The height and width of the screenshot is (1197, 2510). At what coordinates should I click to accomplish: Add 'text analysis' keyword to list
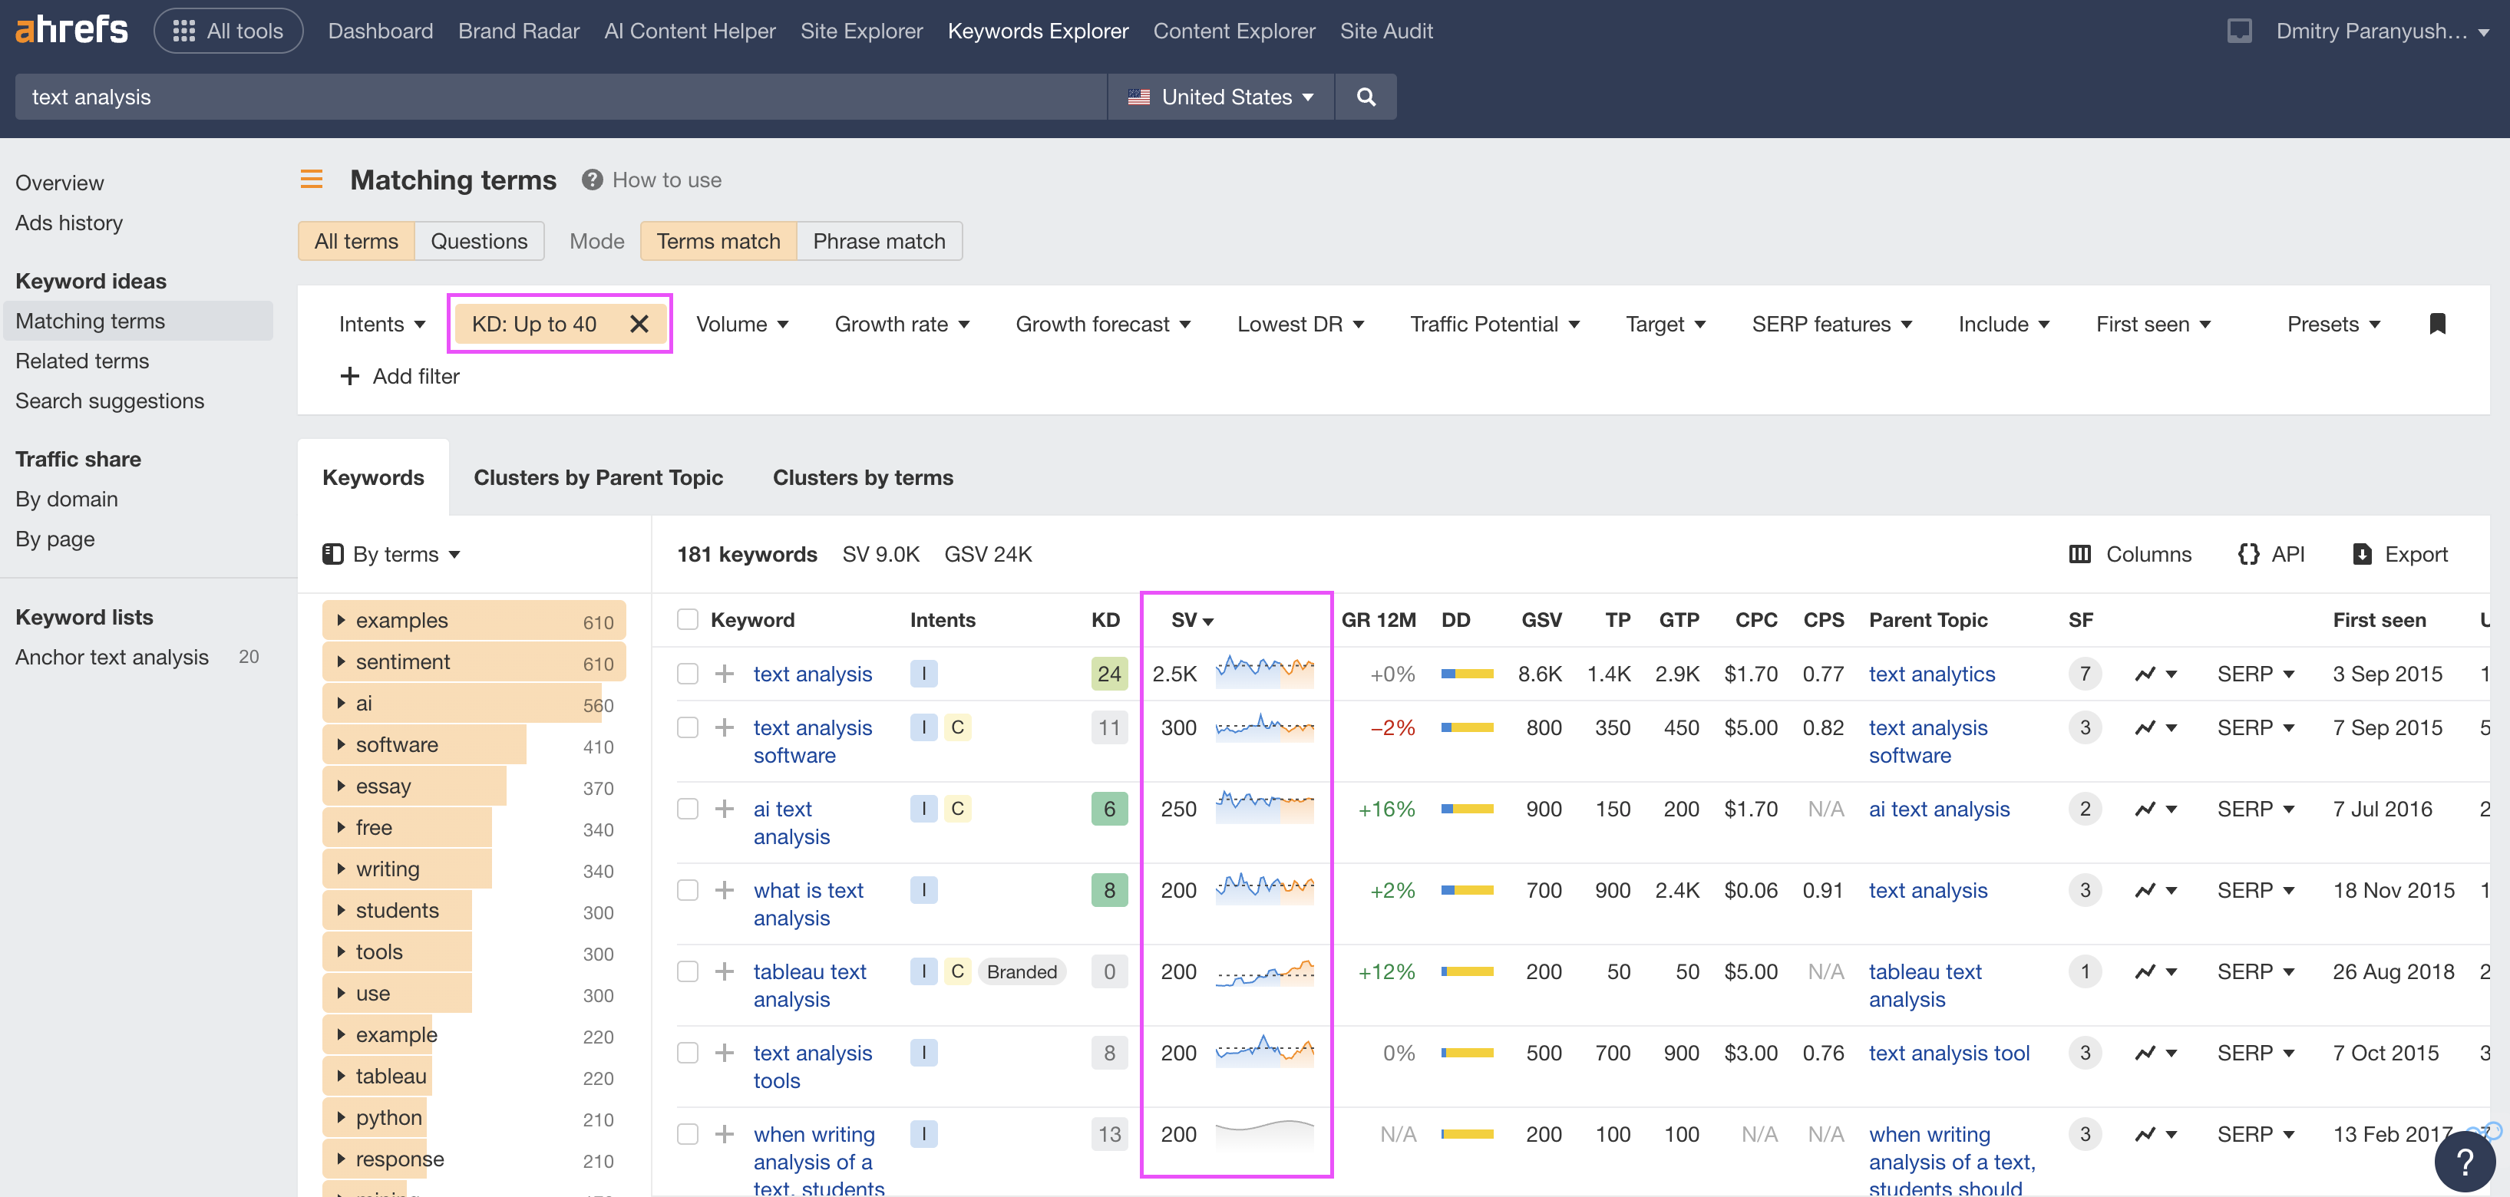[x=724, y=674]
